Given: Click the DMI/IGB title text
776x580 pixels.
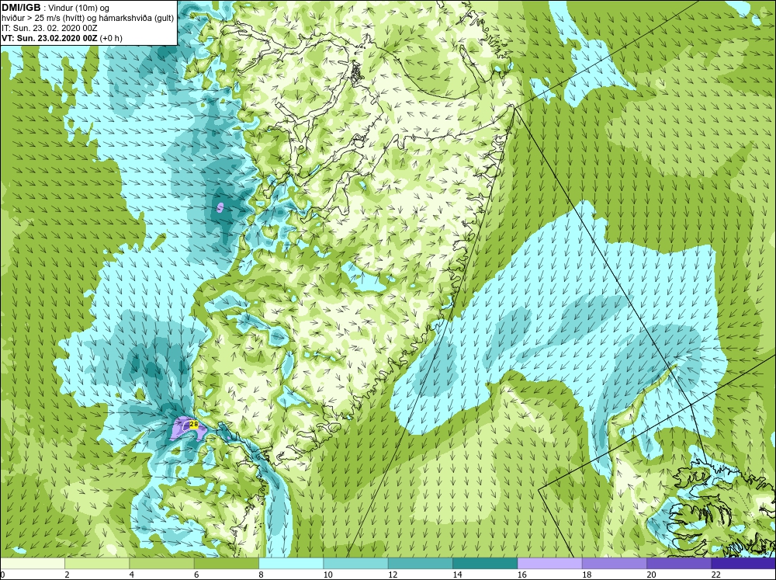Looking at the screenshot, I should [21, 8].
